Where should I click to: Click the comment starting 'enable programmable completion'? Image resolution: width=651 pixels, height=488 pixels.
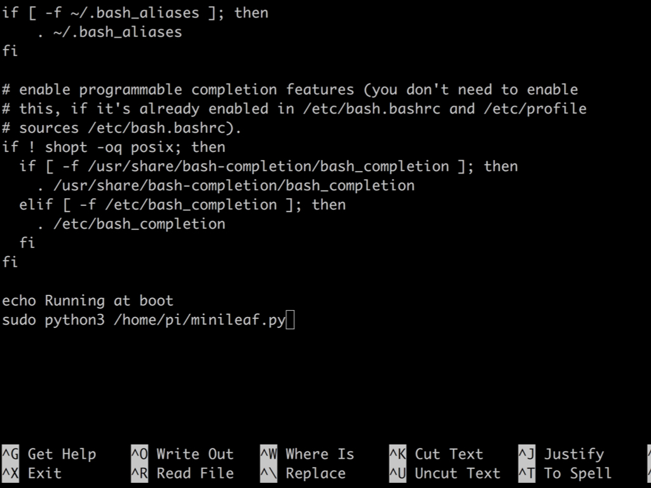pos(290,90)
